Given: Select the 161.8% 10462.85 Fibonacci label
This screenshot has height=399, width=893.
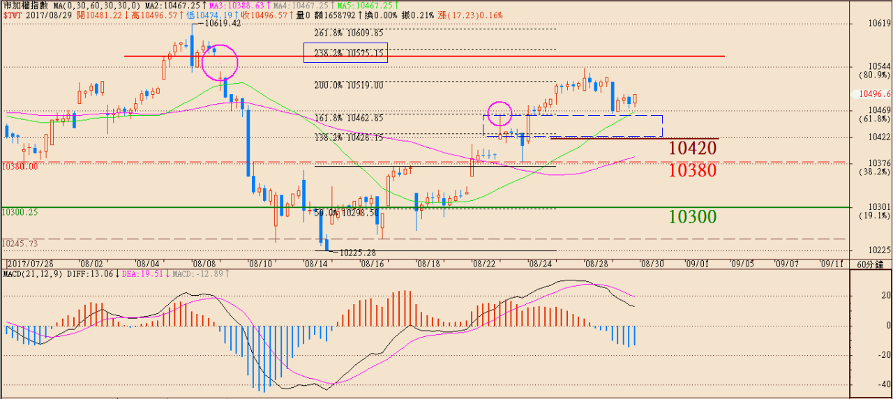Looking at the screenshot, I should [x=349, y=119].
